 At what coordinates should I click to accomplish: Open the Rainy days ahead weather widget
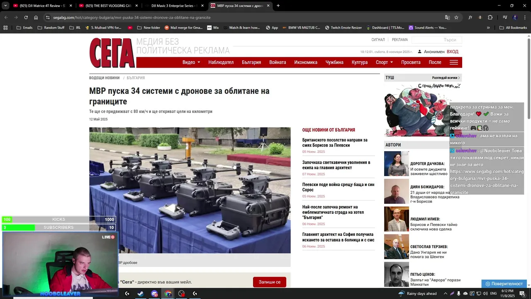[417, 294]
